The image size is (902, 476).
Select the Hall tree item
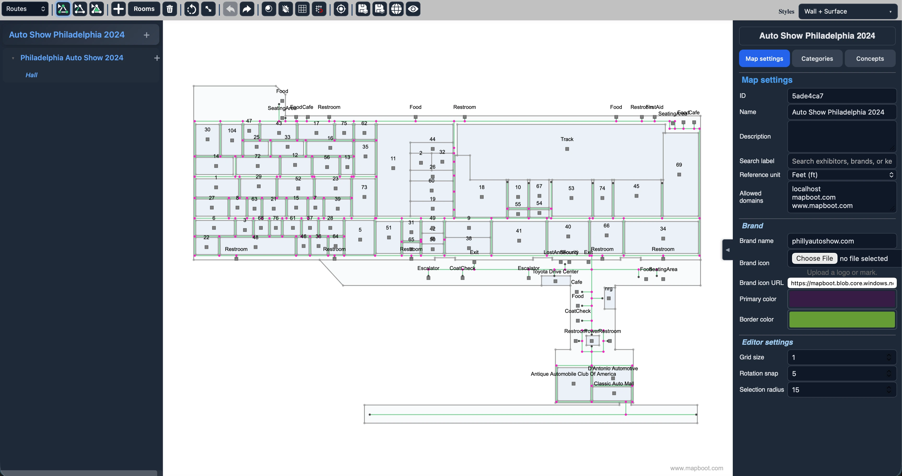click(32, 75)
